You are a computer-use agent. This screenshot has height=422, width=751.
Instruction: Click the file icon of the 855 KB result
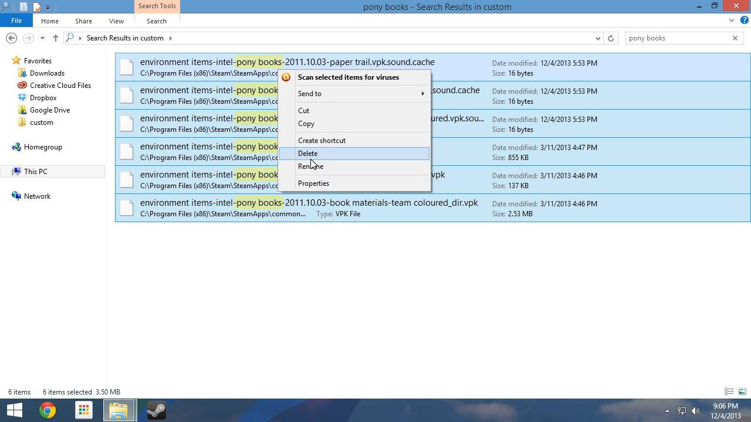[127, 152]
